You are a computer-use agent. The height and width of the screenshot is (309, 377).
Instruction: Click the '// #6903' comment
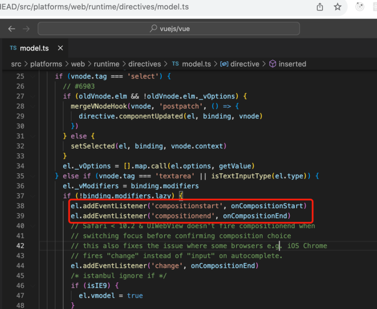(79, 86)
